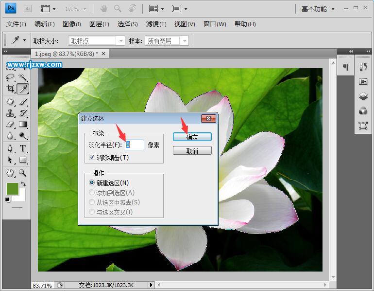Select the Blur tool
Image resolution: width=374 pixels, height=291 pixels.
click(x=10, y=136)
